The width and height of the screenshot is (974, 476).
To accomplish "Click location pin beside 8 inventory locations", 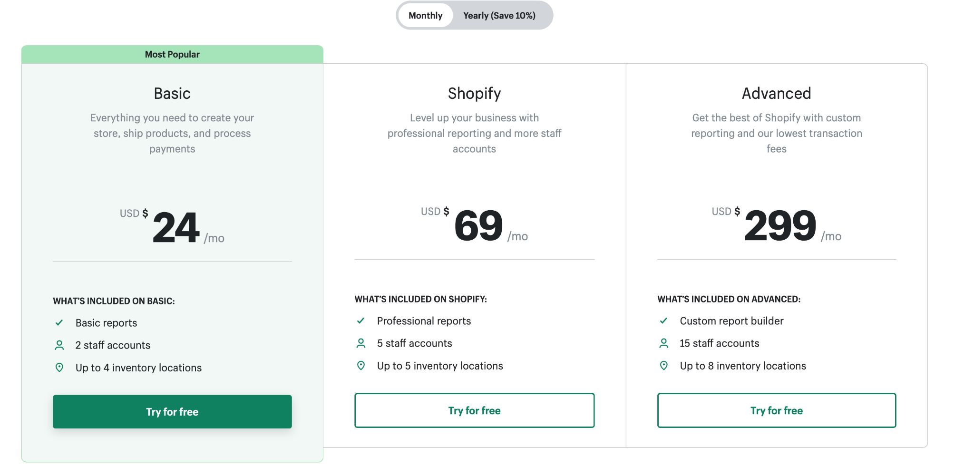I will (x=664, y=366).
